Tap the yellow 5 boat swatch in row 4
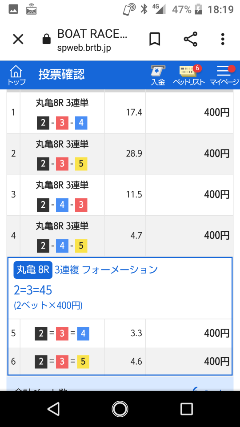Viewport: 240px width, 427px height. [81, 246]
